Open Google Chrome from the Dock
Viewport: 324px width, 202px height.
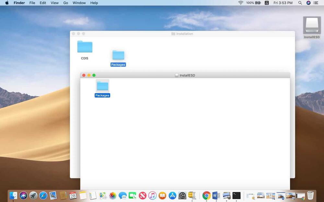[206, 196]
